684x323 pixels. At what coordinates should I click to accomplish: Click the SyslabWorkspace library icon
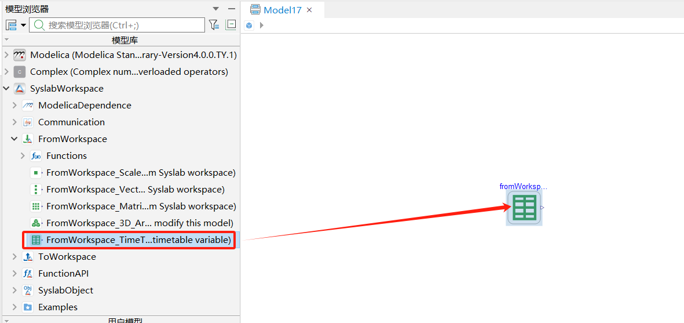click(20, 89)
